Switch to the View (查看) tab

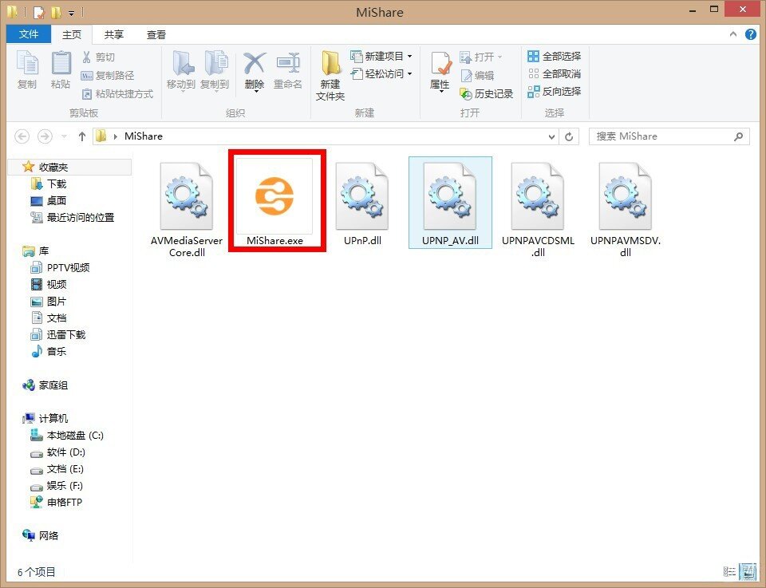(x=156, y=34)
